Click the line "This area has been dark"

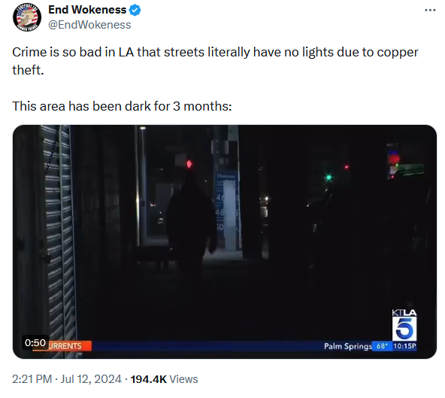tap(122, 106)
